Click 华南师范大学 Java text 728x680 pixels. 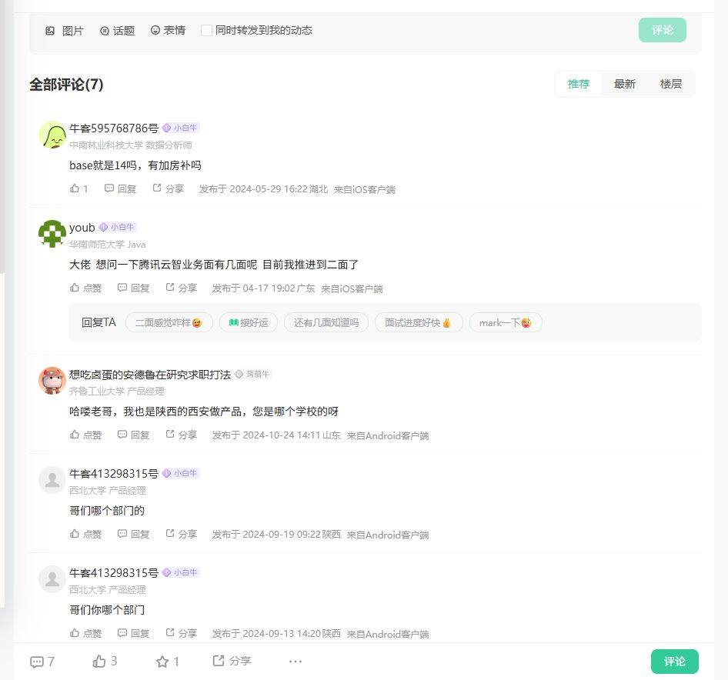coord(107,244)
